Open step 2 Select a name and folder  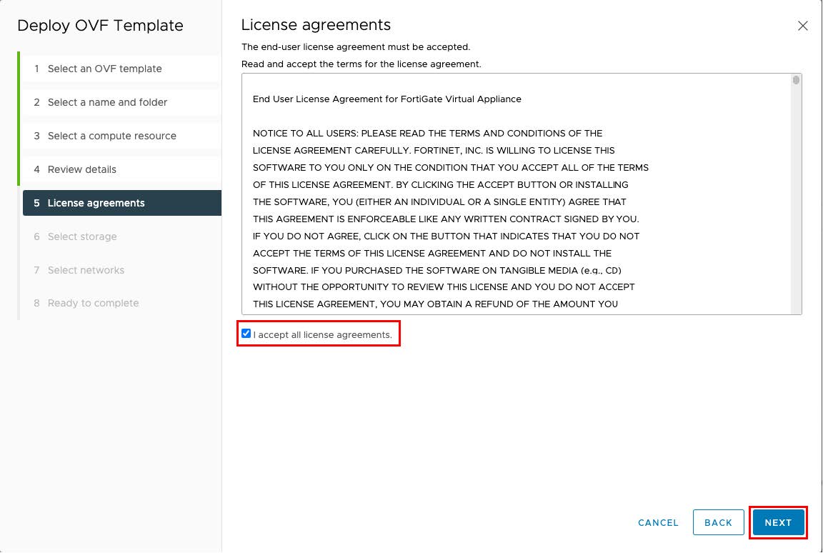121,102
